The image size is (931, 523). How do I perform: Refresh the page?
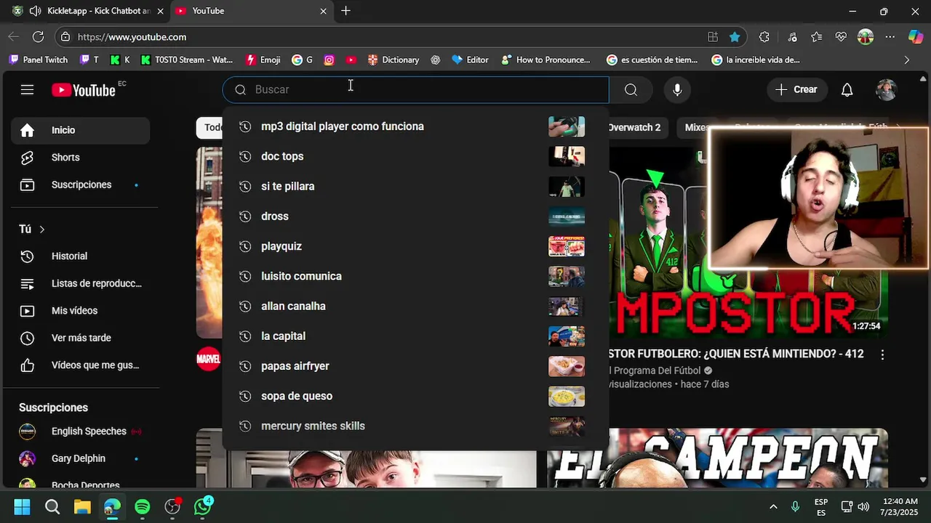39,36
